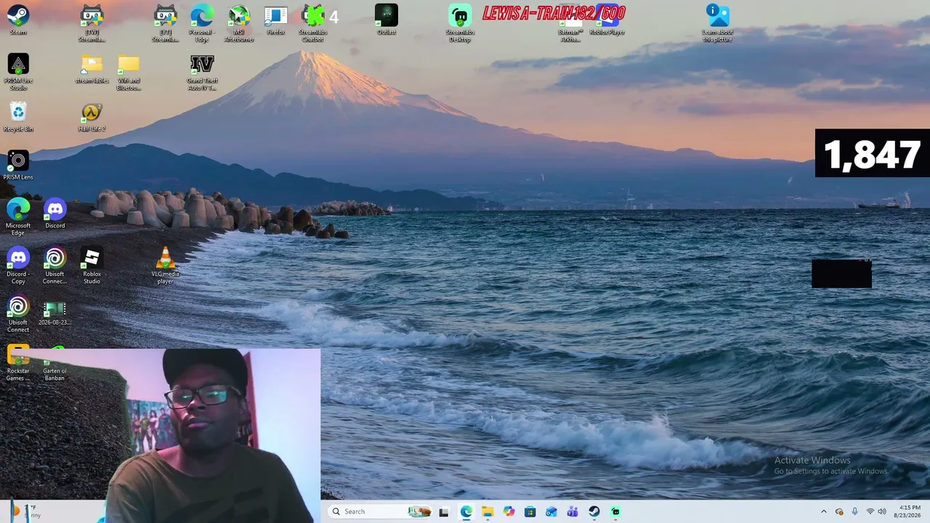Viewport: 930px width, 523px height.
Task: Select the 2026-08-23 video file
Action: 54,312
